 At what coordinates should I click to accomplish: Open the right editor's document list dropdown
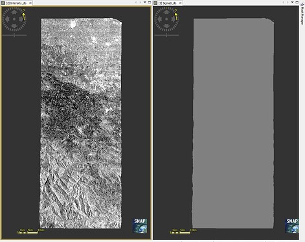click(293, 2)
